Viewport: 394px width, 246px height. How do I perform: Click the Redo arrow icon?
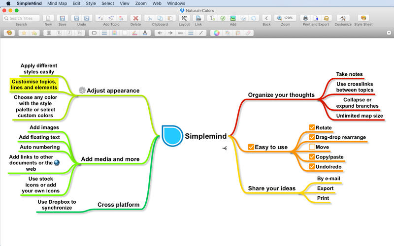pyautogui.click(x=87, y=18)
